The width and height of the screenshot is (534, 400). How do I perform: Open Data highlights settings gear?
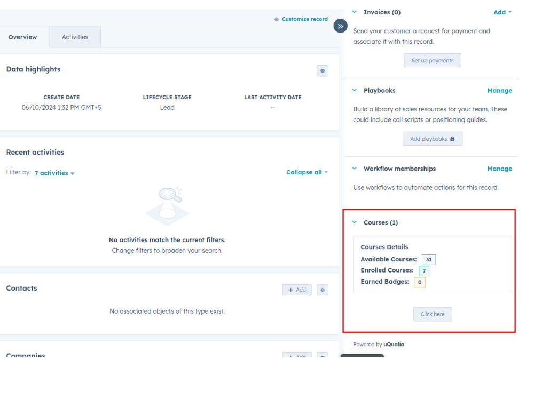322,71
